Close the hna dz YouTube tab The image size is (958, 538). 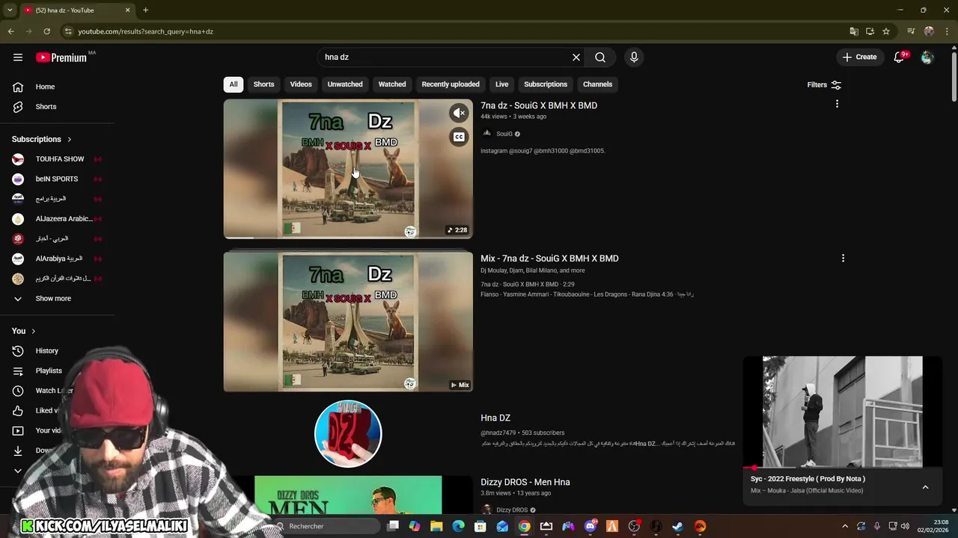point(127,10)
